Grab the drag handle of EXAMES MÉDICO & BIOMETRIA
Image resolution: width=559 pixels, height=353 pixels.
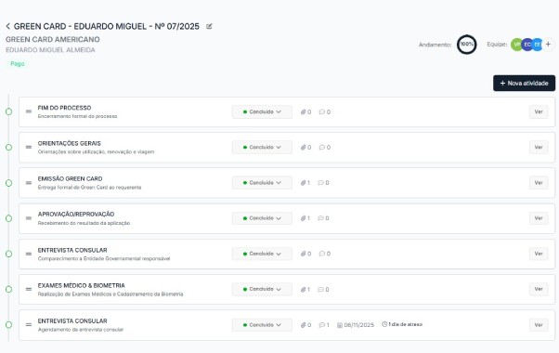(29, 289)
